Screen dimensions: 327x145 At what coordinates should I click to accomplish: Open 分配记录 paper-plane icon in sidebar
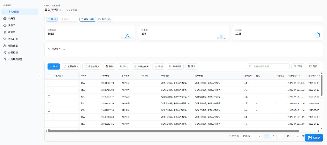coord(5,52)
